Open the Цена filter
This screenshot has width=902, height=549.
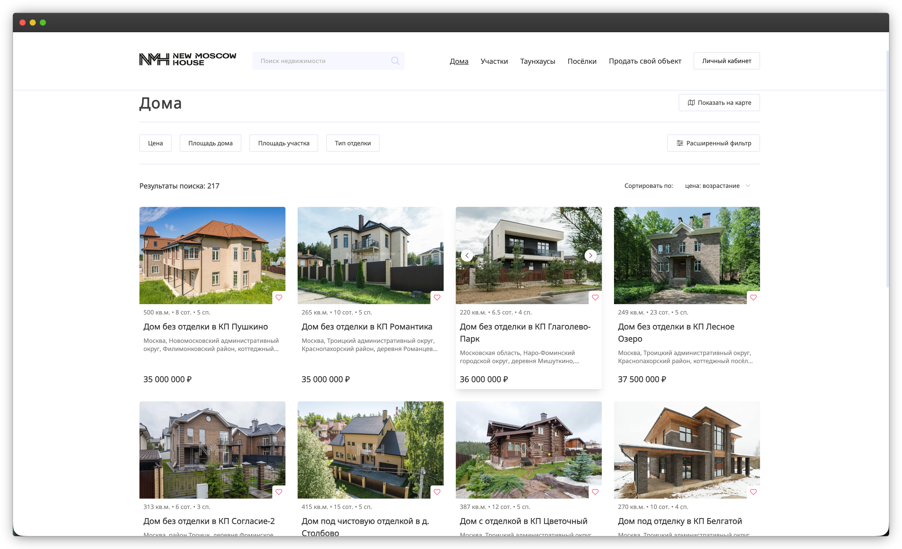(x=155, y=143)
